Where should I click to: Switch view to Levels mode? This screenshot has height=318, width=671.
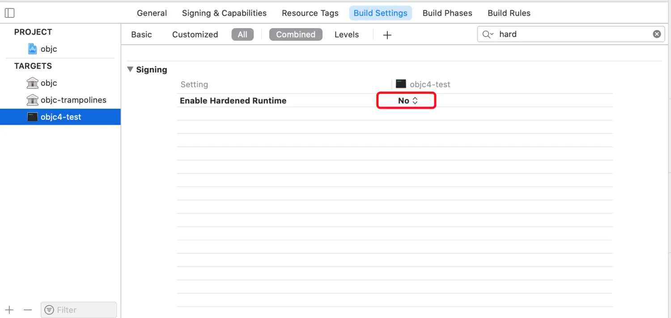pos(347,34)
